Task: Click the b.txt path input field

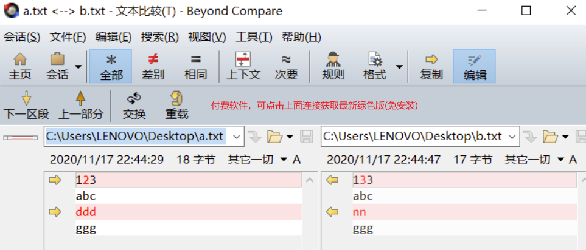Action: pos(413,137)
